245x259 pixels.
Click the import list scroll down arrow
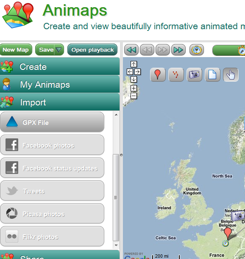pos(116,245)
